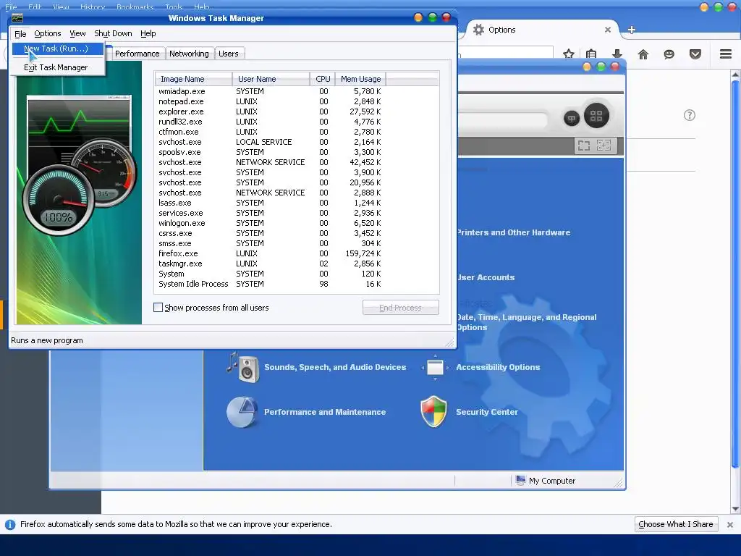The image size is (741, 556).
Task: Select the smss.exe process row
Action: pos(296,243)
